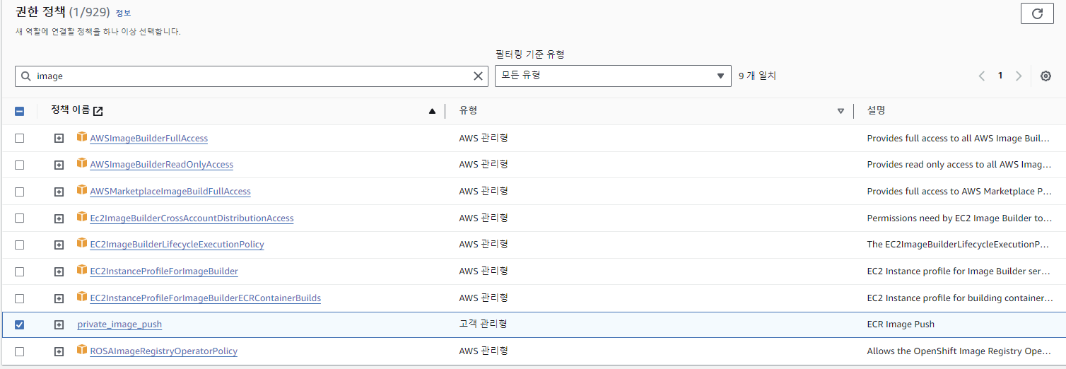Image resolution: width=1066 pixels, height=369 pixels.
Task: Click ROSAImageRegistryOperatorPolicy orange policy icon
Action: click(x=82, y=351)
